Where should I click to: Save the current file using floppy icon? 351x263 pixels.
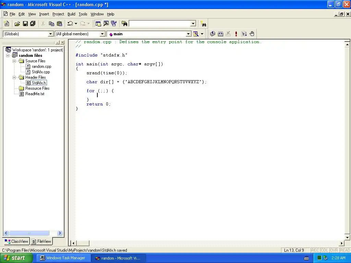coord(25,24)
